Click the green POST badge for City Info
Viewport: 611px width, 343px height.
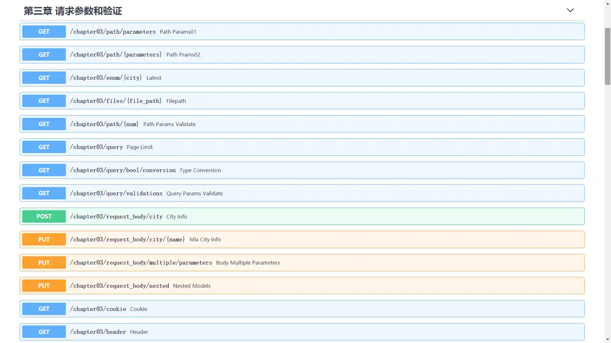44,217
